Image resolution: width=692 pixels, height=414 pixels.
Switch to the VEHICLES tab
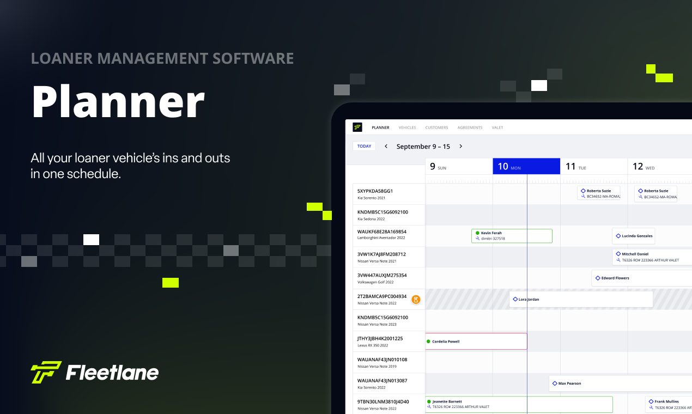[407, 127]
